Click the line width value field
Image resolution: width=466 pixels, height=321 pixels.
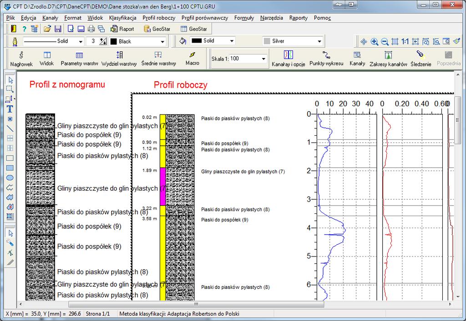93,41
